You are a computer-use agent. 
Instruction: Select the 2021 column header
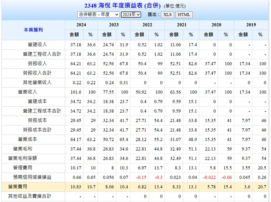[x=182, y=25]
